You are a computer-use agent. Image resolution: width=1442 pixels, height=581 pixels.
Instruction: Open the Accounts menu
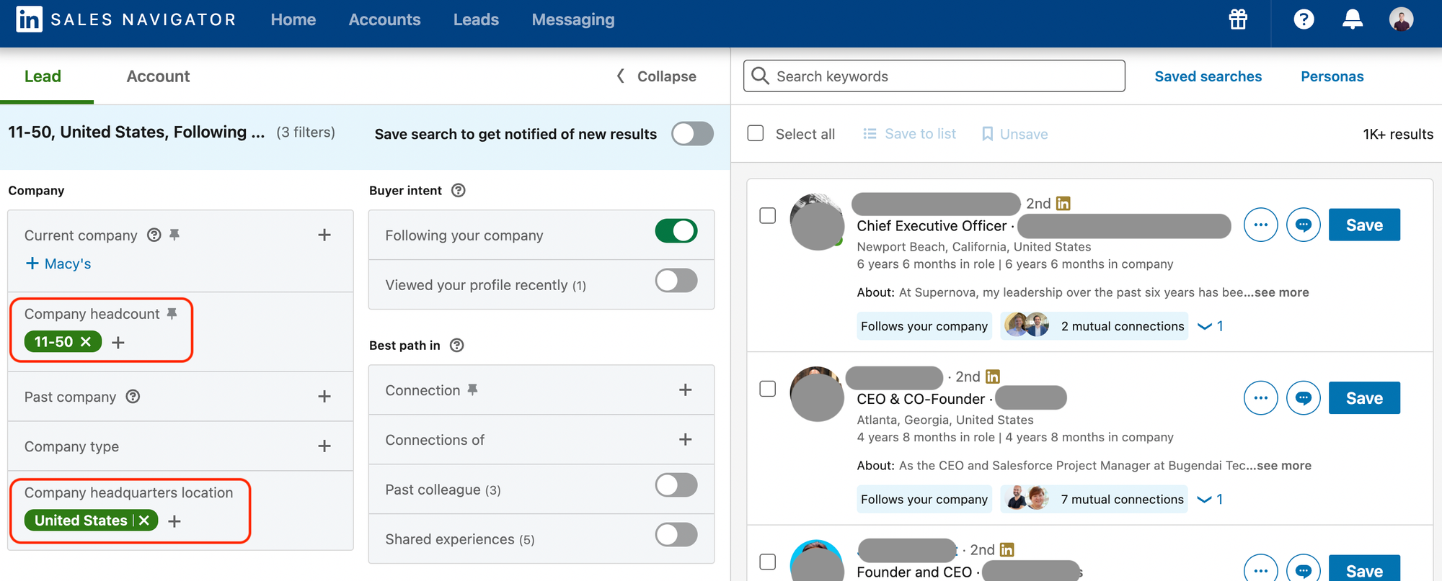[384, 19]
